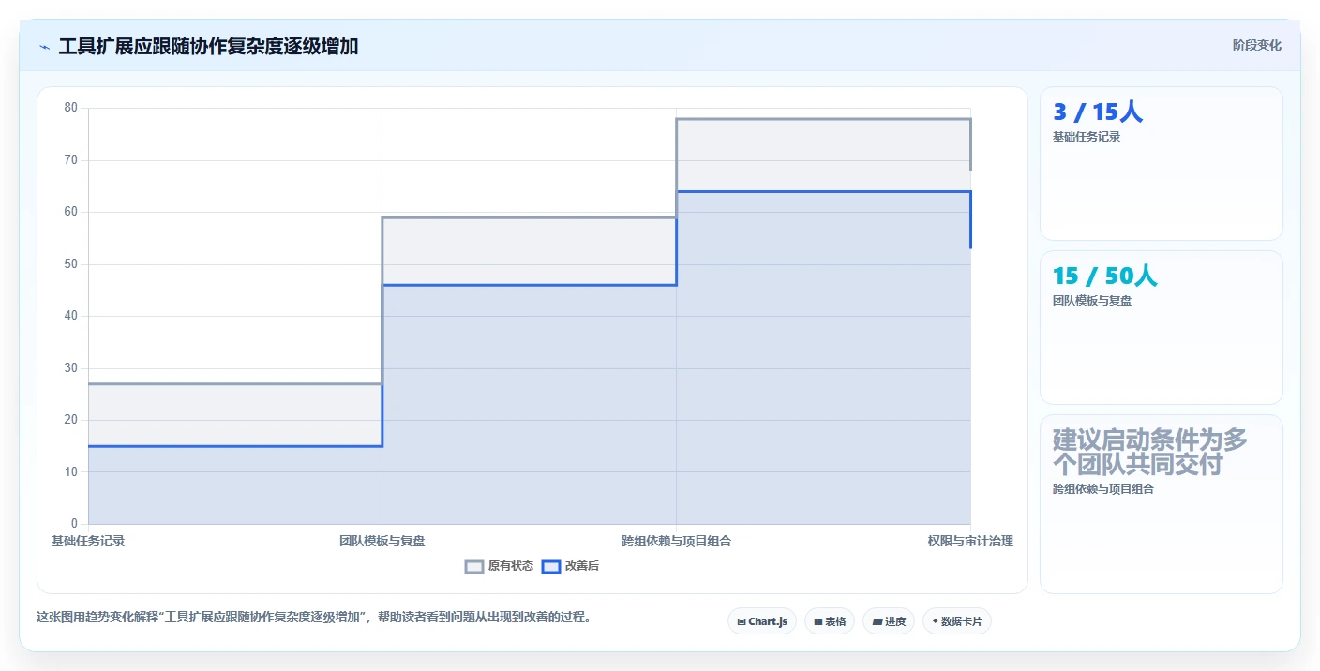Viewport: 1320px width, 671px height.
Task: Click the blue 改善后 legend swatch
Action: click(551, 566)
